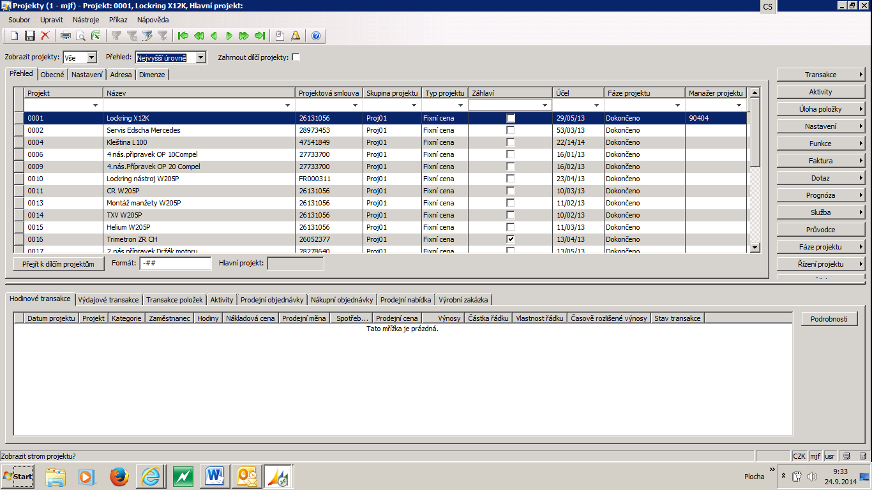
Task: Open filter dropdown under Projektová smlouva
Action: point(356,105)
